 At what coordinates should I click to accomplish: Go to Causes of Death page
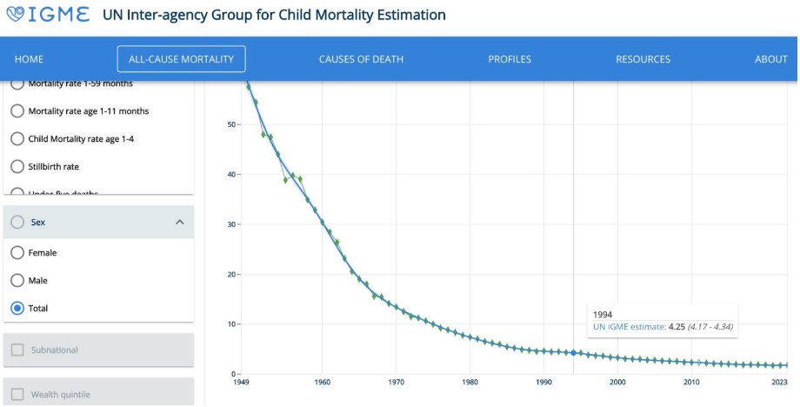click(x=361, y=59)
